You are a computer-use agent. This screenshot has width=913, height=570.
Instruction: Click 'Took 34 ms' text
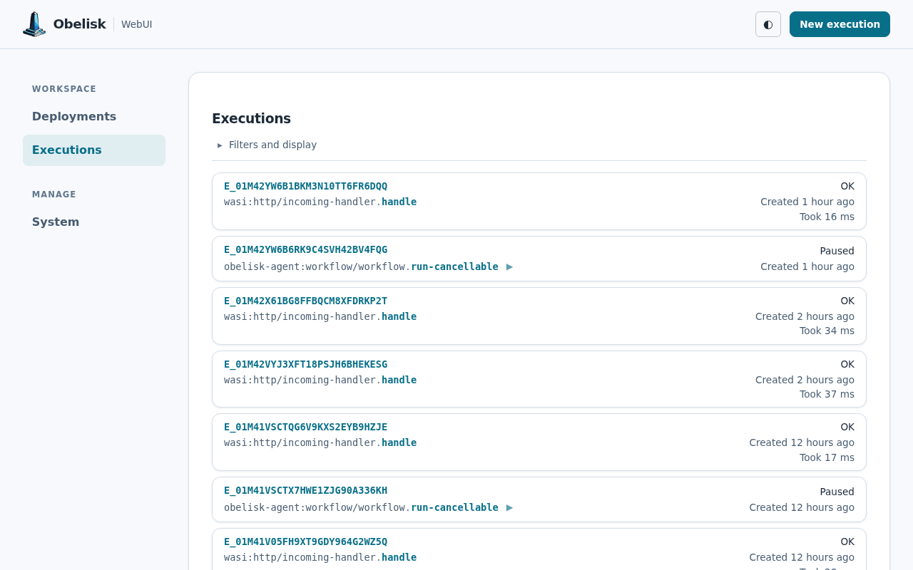point(827,331)
